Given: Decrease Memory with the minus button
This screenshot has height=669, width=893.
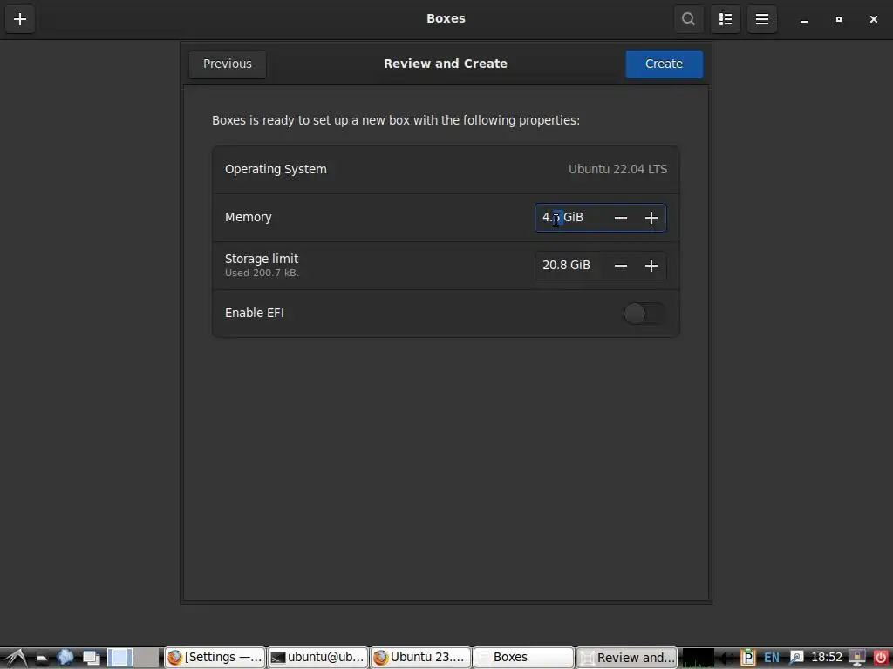Looking at the screenshot, I should (621, 218).
